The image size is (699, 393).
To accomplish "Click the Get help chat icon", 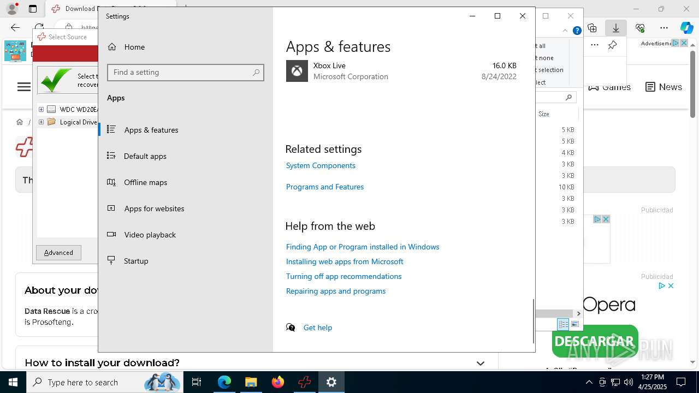I will click(291, 327).
